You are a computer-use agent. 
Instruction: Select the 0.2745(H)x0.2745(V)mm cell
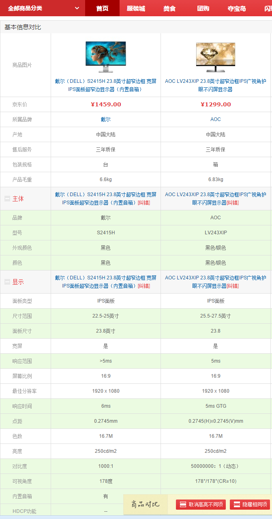tap(216, 421)
